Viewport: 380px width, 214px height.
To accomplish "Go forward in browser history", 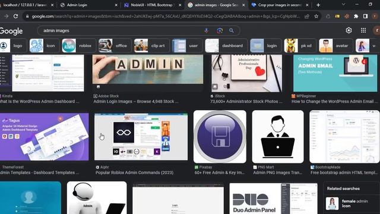I will tap(7, 16).
